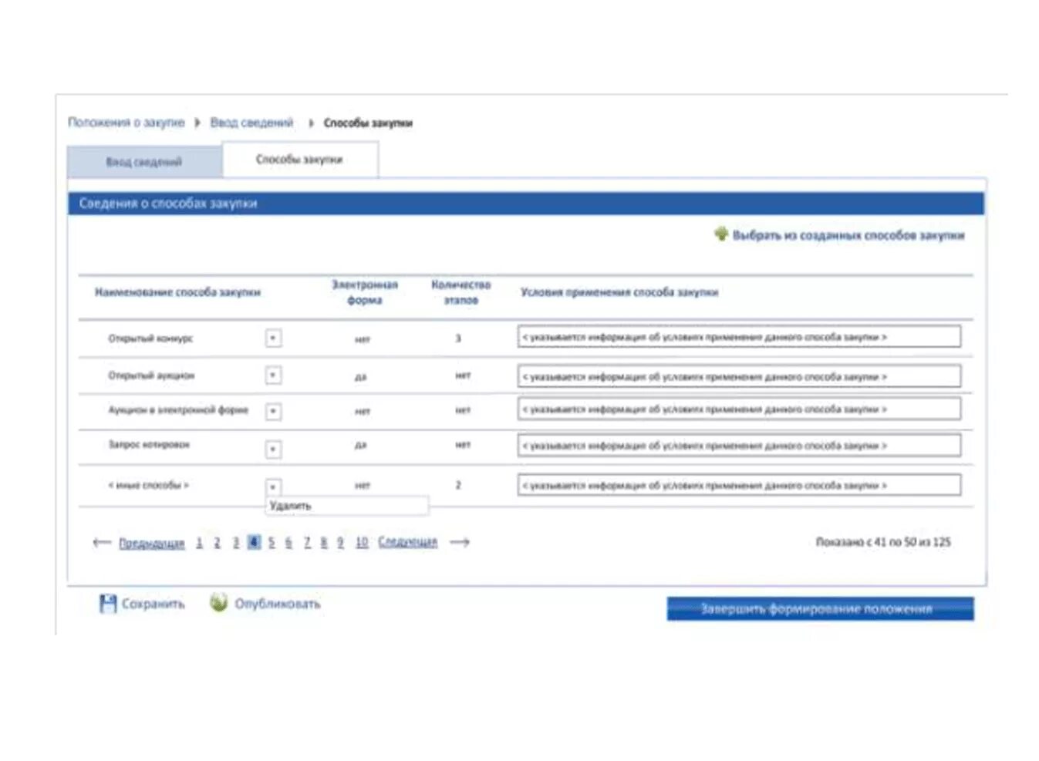Open dropdown for Открытый конкурс row

(273, 338)
